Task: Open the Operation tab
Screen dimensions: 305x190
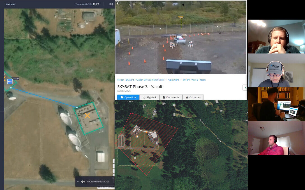Action: [x=128, y=97]
